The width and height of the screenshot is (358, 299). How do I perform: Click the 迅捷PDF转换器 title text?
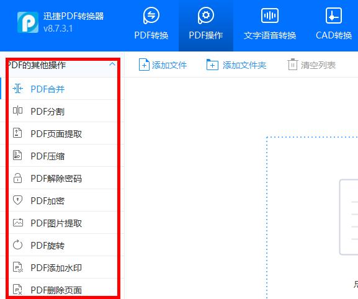(x=73, y=16)
